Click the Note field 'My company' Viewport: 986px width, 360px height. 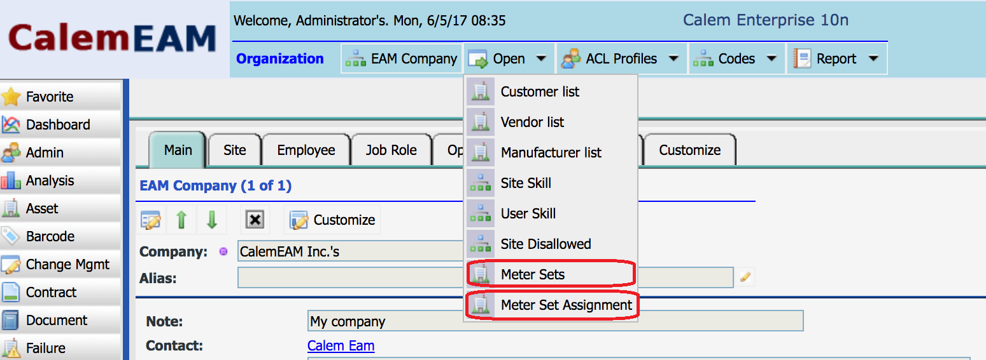[x=555, y=321]
